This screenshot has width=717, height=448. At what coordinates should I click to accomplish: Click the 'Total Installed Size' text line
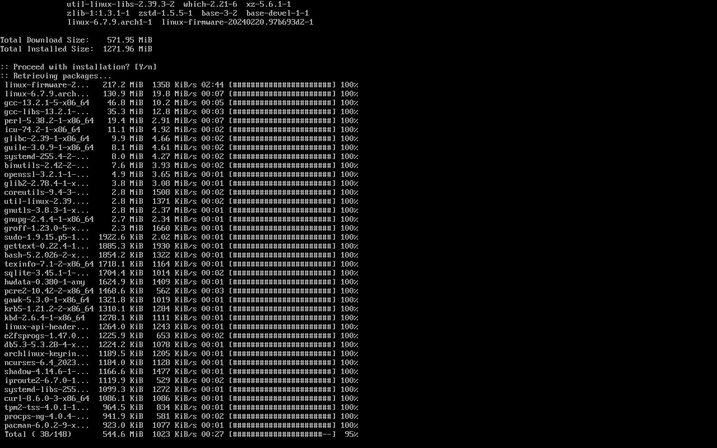tap(76, 49)
